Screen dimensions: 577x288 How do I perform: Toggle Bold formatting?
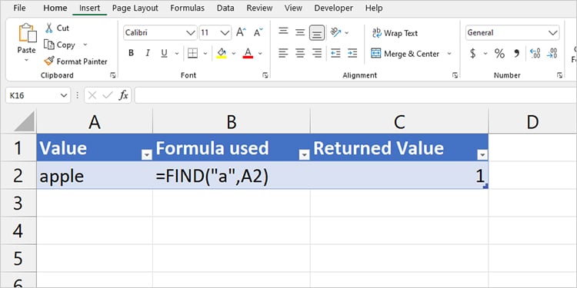[131, 53]
